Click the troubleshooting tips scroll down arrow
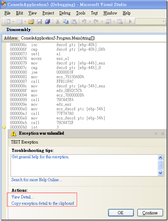This screenshot has width=168, height=221. pos(160,173)
